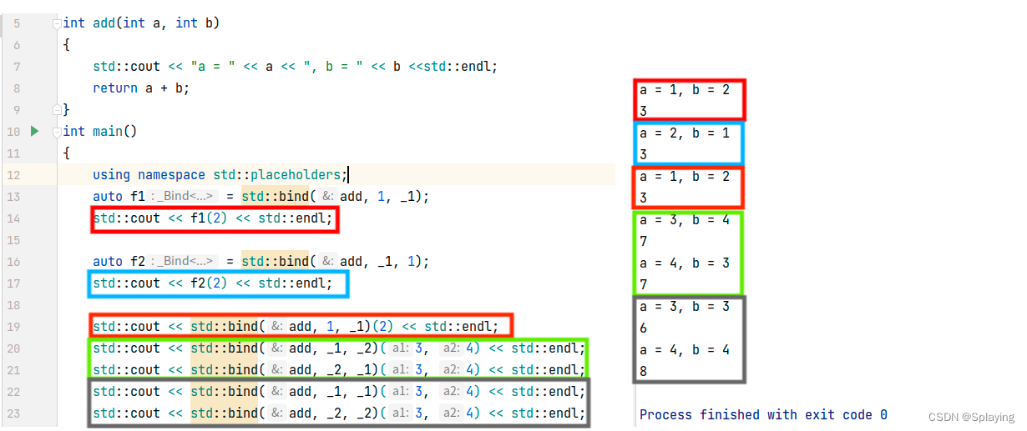The height and width of the screenshot is (431, 1027).
Task: Click the 'auto f1' declaration line
Action: coord(261,197)
